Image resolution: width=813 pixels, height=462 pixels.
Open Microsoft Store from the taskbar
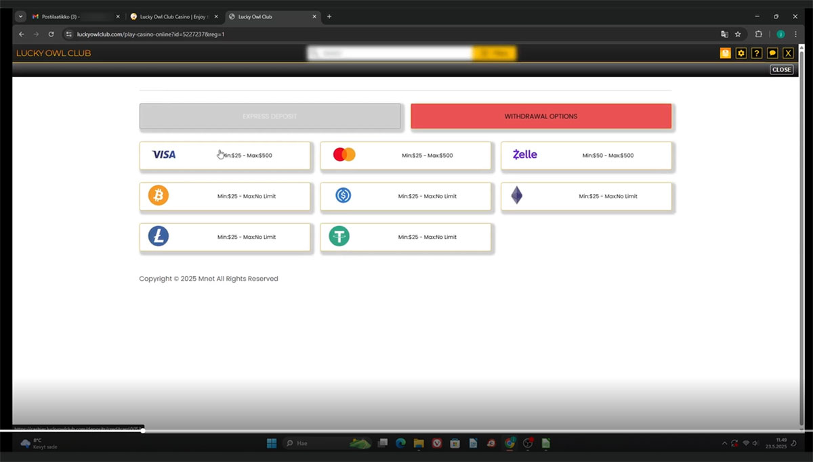[x=455, y=443]
